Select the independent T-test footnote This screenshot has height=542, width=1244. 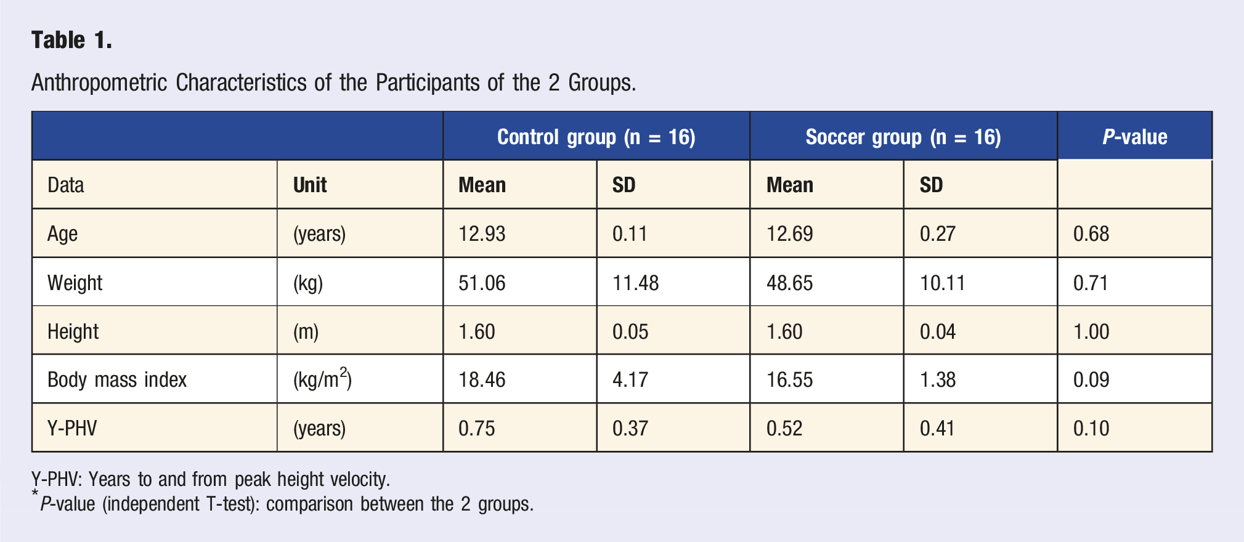click(x=283, y=504)
